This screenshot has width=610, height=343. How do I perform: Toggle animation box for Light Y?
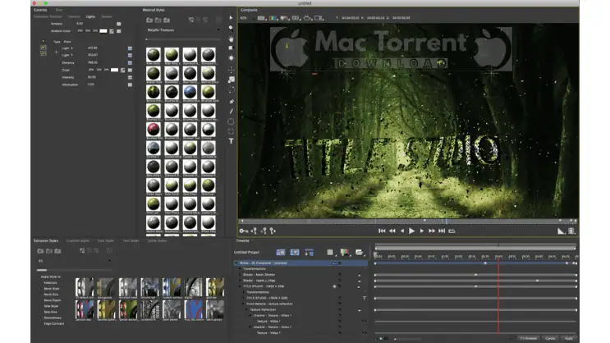click(x=130, y=55)
